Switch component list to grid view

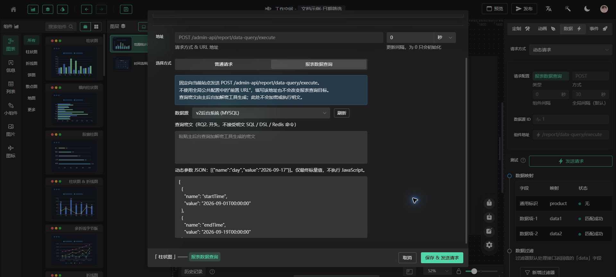click(x=96, y=27)
